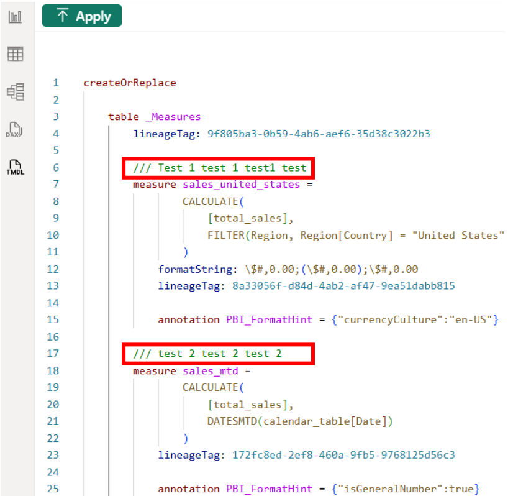Screen dimensions: 508x496
Task: Open DAX query view
Action: tap(15, 129)
